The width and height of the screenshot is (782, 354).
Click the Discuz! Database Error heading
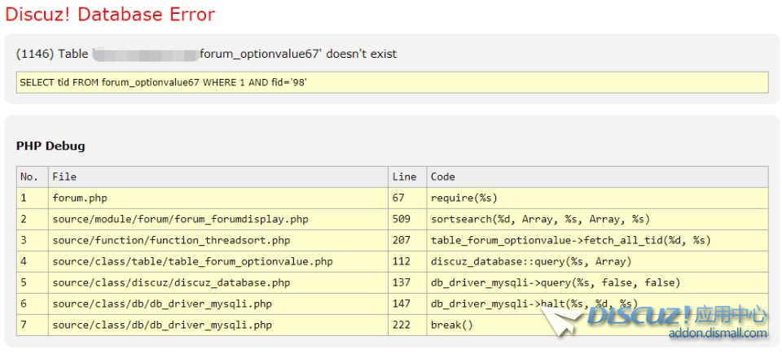click(x=110, y=14)
